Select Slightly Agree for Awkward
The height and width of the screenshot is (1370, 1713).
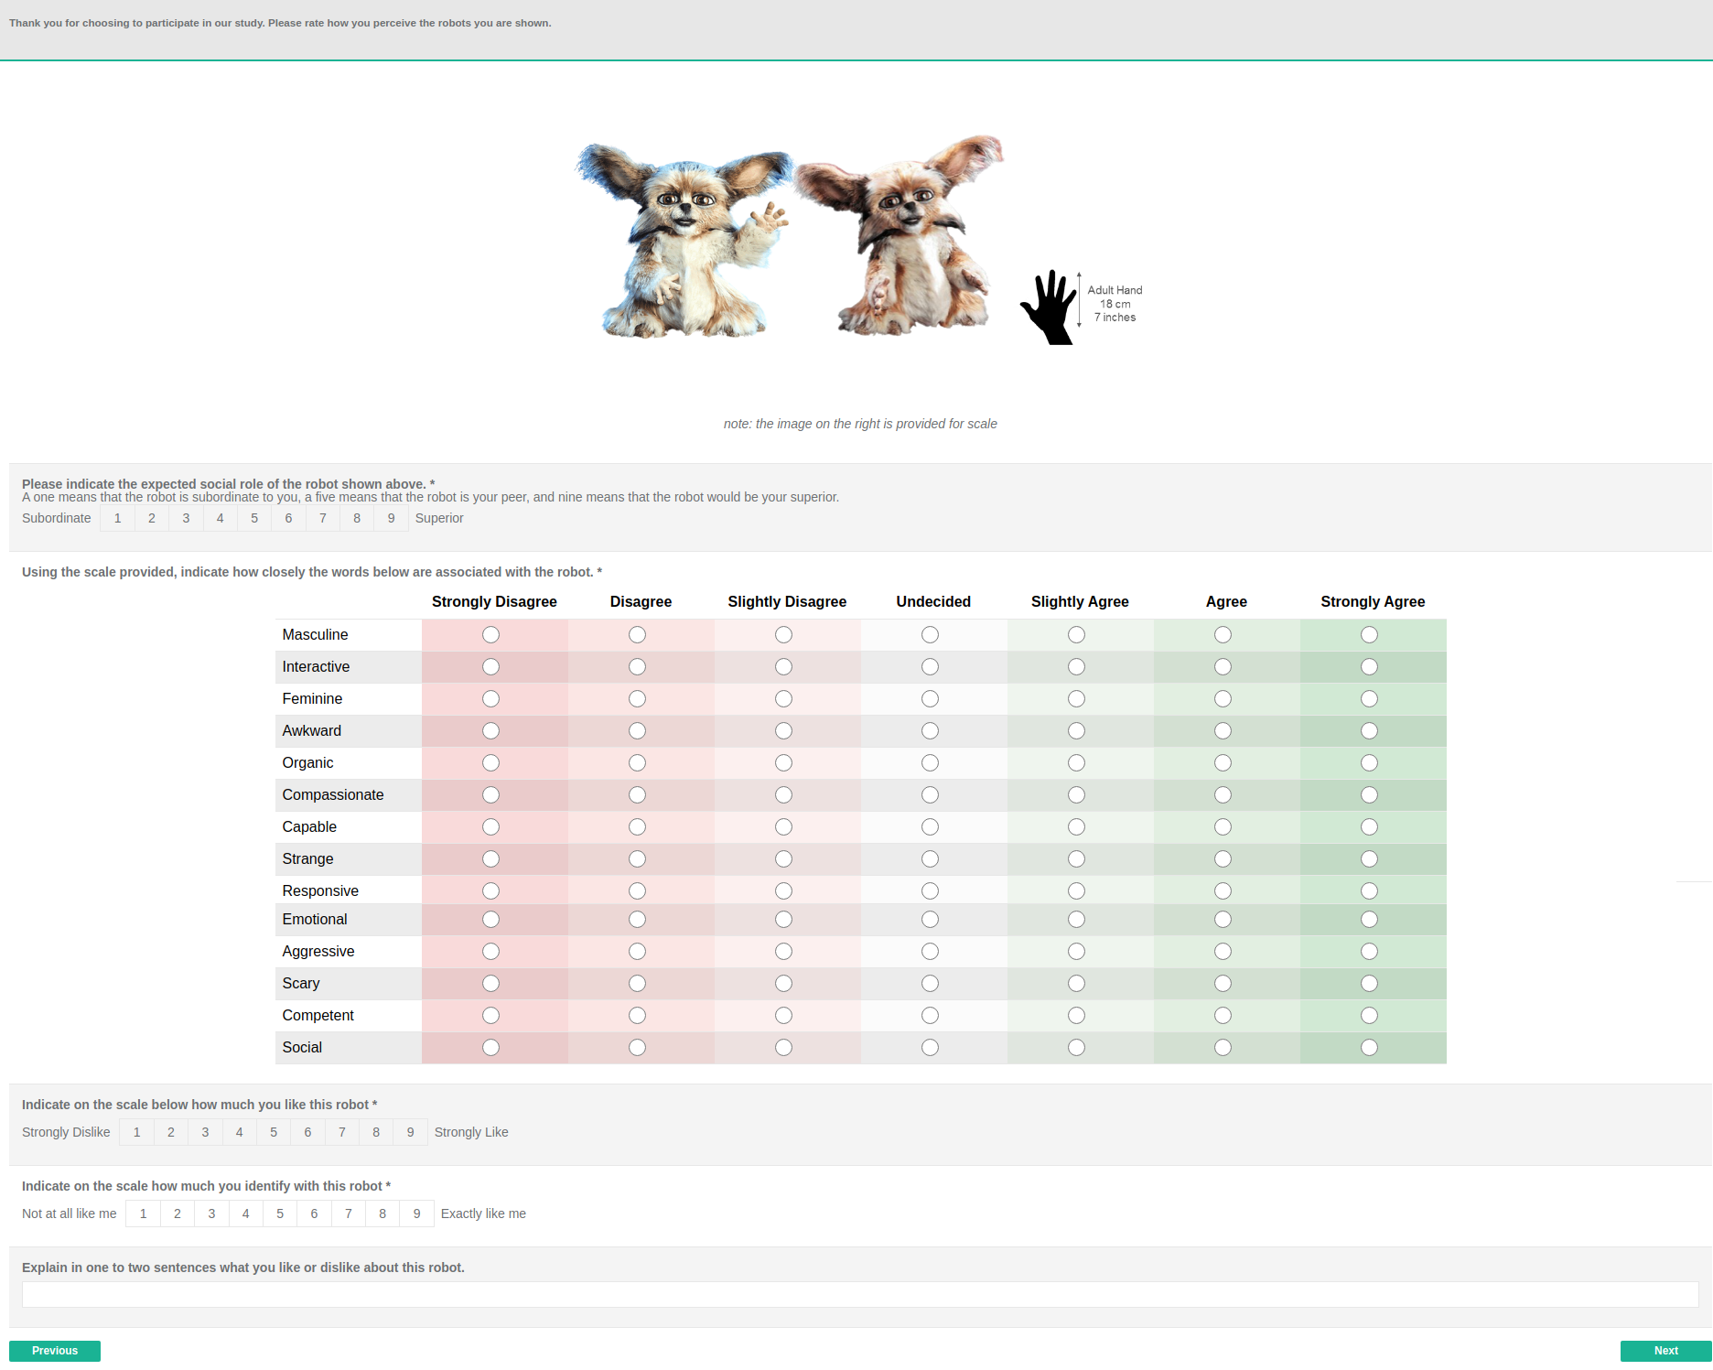point(1076,730)
